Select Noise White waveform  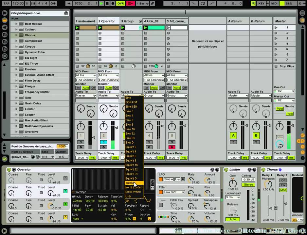pyautogui.click(x=134, y=192)
